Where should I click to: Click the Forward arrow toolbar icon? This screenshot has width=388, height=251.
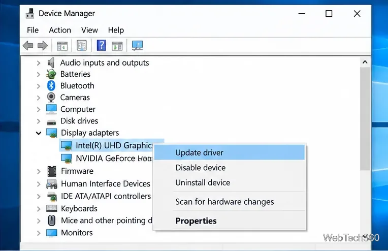pos(43,46)
